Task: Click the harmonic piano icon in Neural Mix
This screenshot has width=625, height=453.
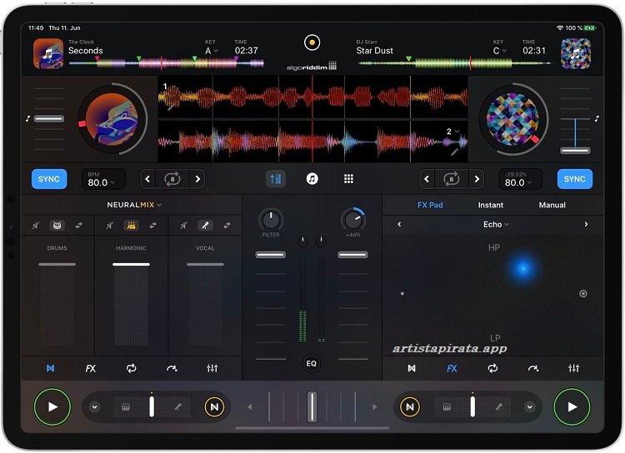Action: 131,226
